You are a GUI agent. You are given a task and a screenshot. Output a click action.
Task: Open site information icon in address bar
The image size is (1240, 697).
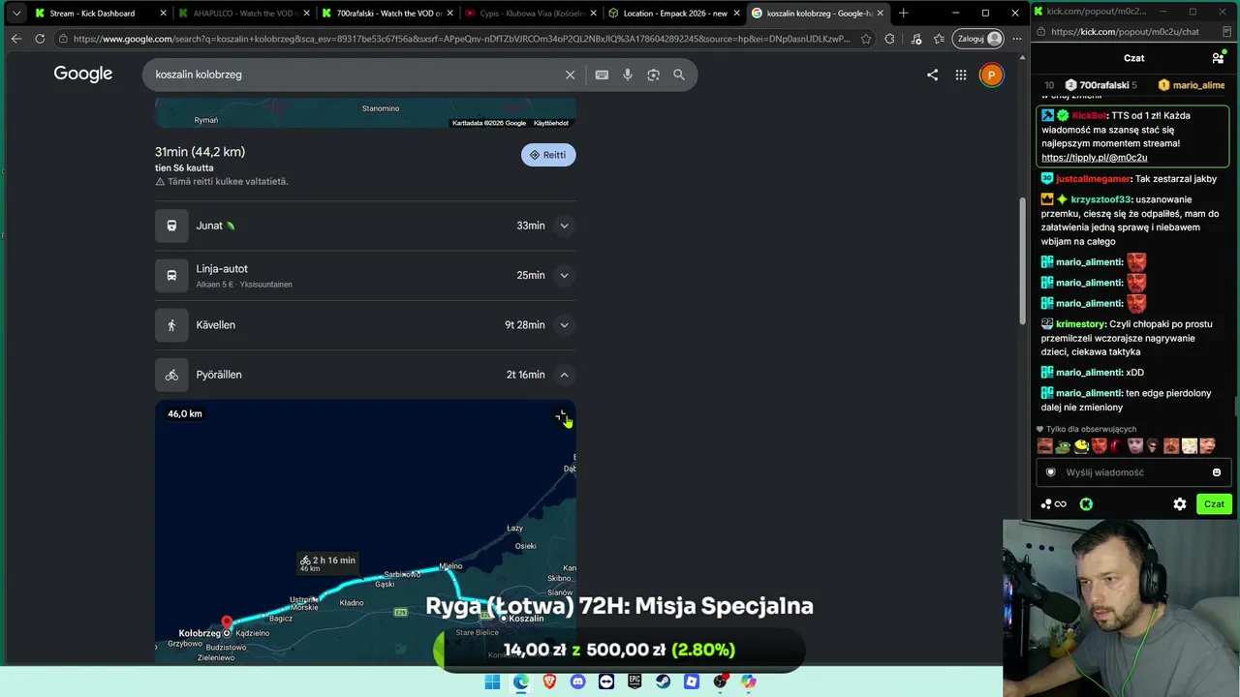pos(63,39)
